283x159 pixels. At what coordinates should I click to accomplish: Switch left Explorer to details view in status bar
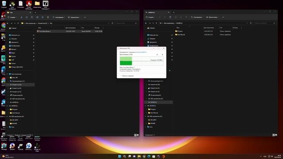click(x=135, y=135)
